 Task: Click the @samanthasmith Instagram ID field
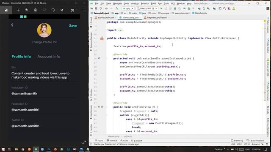tap(24, 94)
